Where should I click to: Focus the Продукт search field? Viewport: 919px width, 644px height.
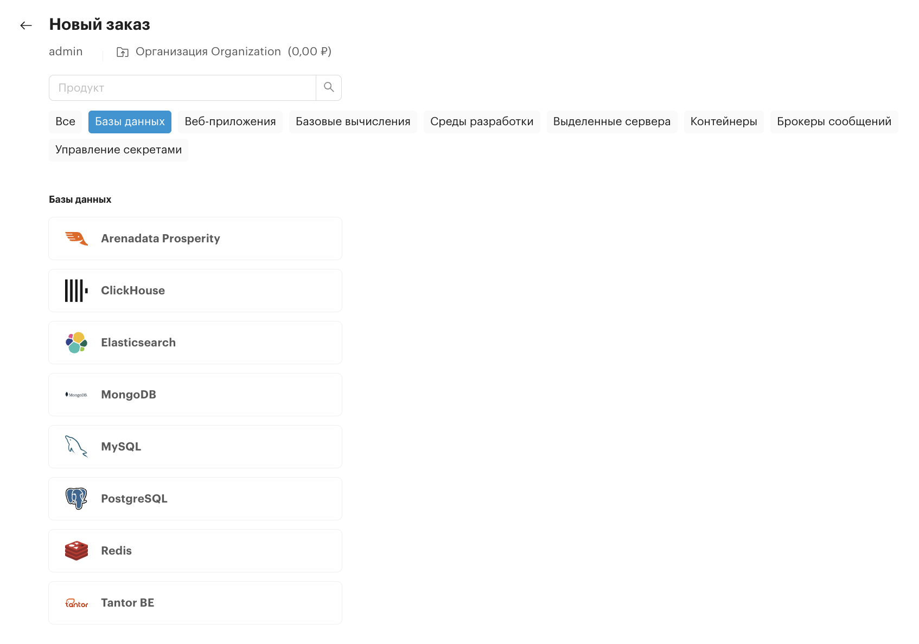[x=182, y=88]
